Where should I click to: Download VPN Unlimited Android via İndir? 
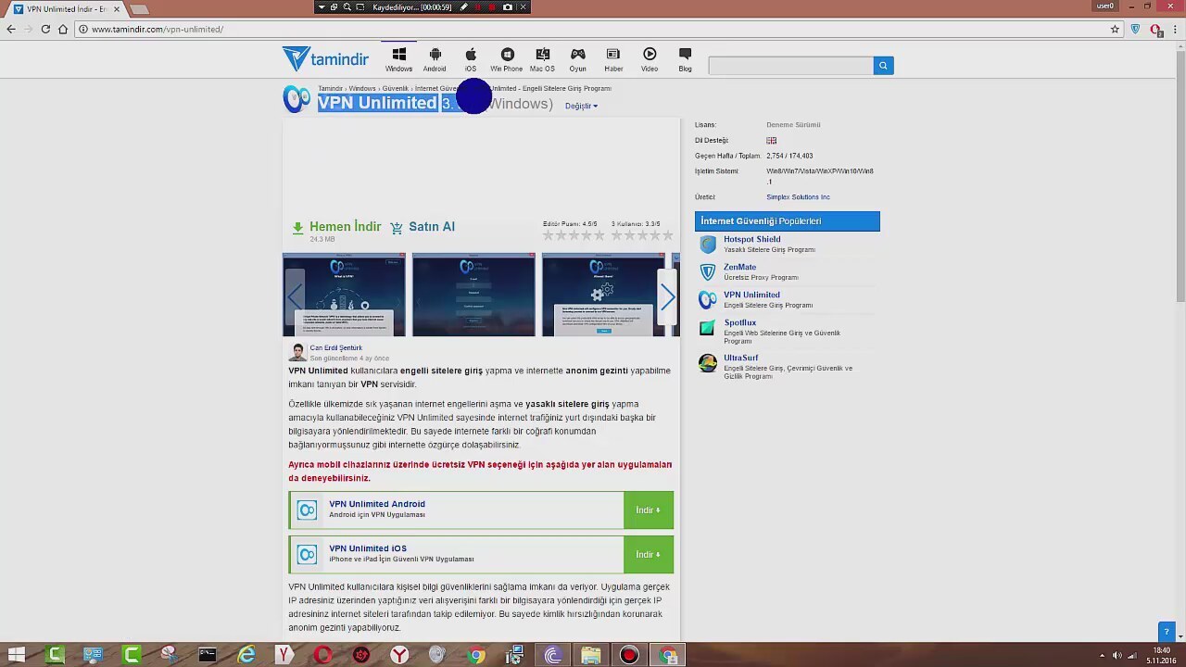click(649, 510)
